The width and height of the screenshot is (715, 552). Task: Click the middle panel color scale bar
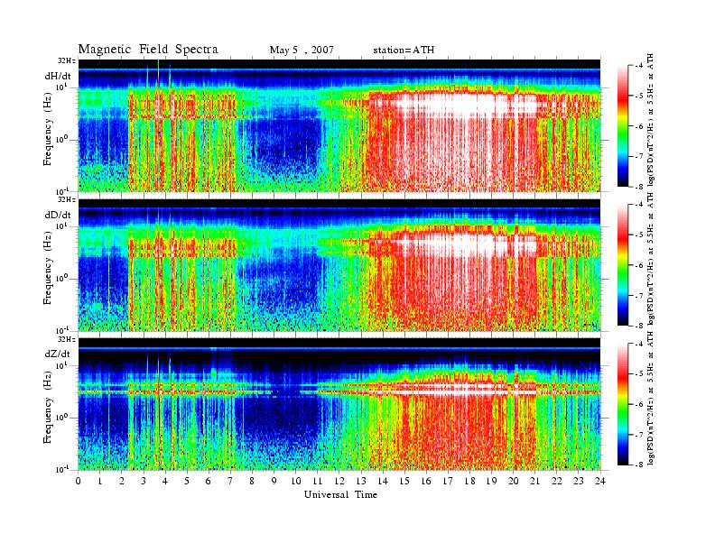pos(623,265)
